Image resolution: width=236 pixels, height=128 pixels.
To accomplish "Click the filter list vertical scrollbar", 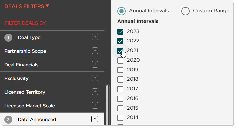I will point(107,105).
